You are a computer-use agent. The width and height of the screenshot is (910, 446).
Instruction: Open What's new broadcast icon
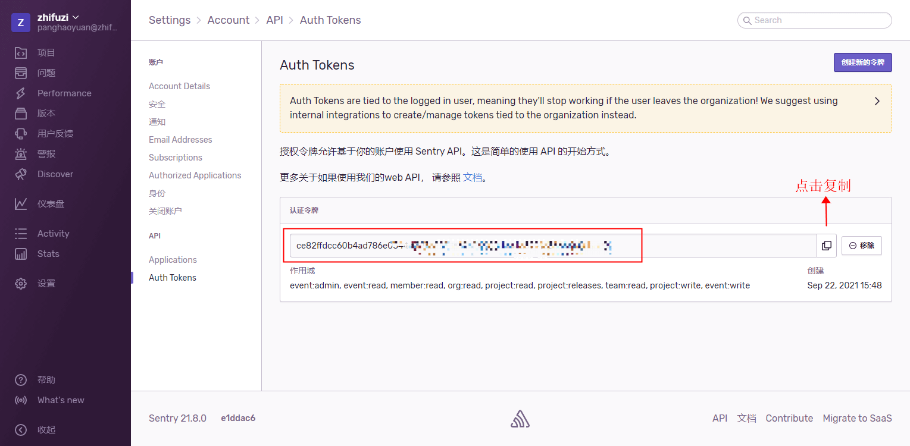point(21,400)
